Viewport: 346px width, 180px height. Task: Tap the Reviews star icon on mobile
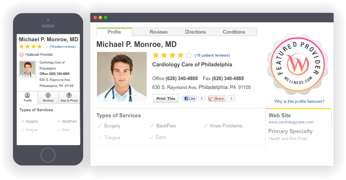click(x=48, y=95)
